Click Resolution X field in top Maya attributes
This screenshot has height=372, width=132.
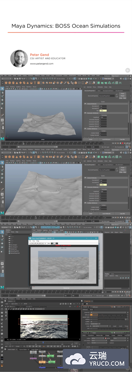(103, 106)
